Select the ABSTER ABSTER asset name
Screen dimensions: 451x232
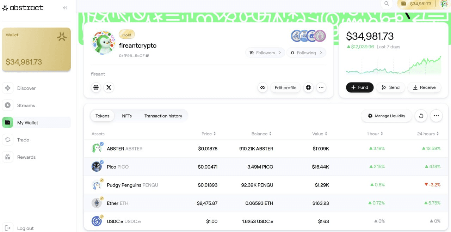(125, 149)
